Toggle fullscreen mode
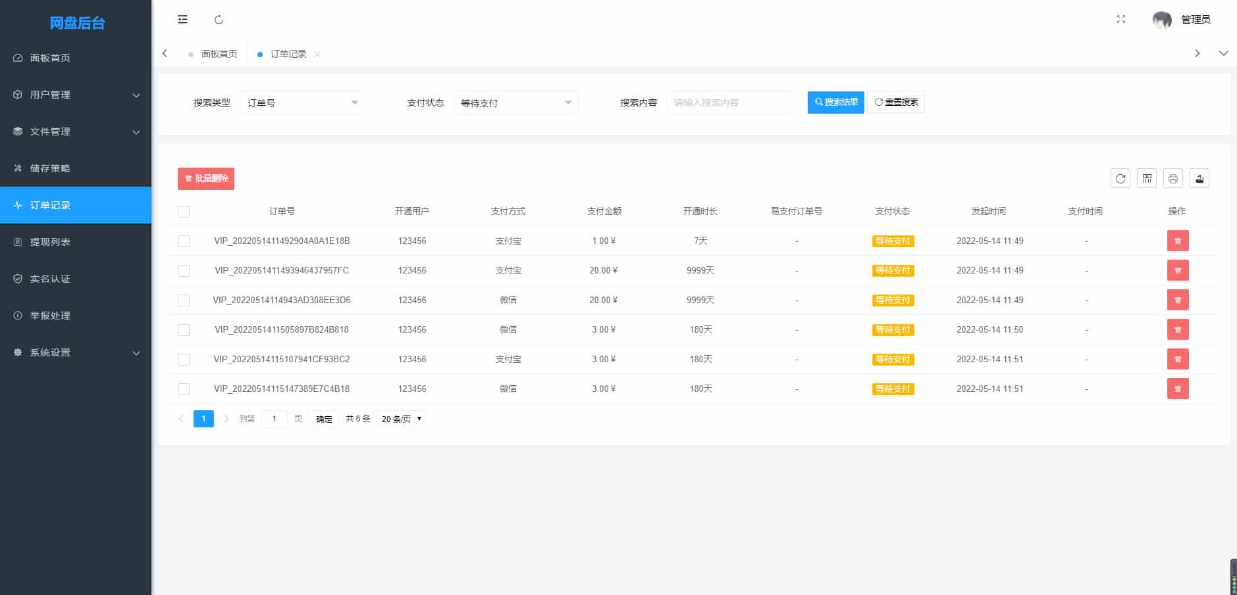Viewport: 1237px width, 595px height. pos(1121,19)
